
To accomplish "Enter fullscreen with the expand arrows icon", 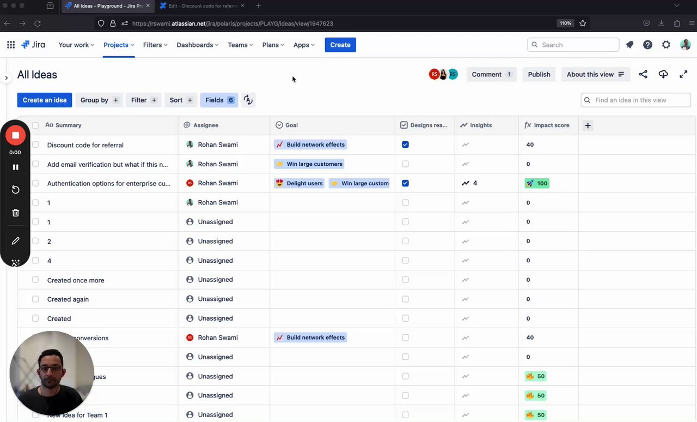I will [x=683, y=74].
